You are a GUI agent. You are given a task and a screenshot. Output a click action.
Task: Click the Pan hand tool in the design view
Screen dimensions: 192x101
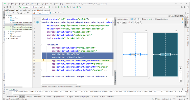click(x=181, y=68)
